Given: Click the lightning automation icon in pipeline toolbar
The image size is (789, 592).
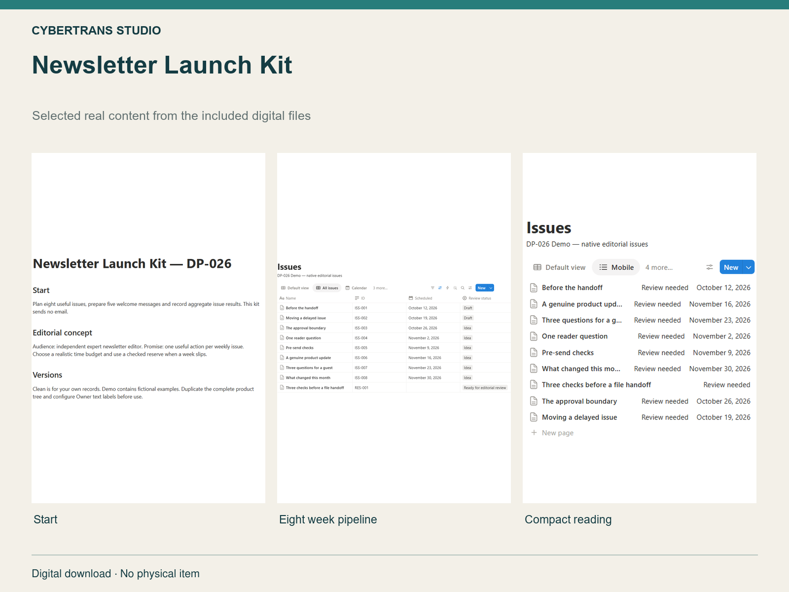Looking at the screenshot, I should 447,288.
